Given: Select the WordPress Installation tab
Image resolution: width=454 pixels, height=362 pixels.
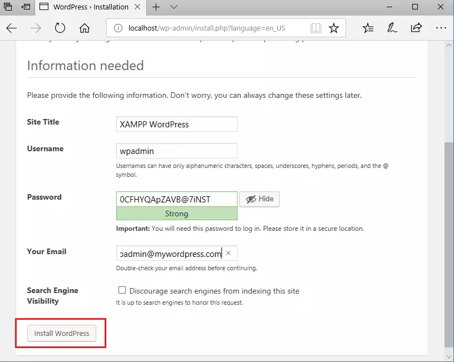Looking at the screenshot, I should [90, 7].
